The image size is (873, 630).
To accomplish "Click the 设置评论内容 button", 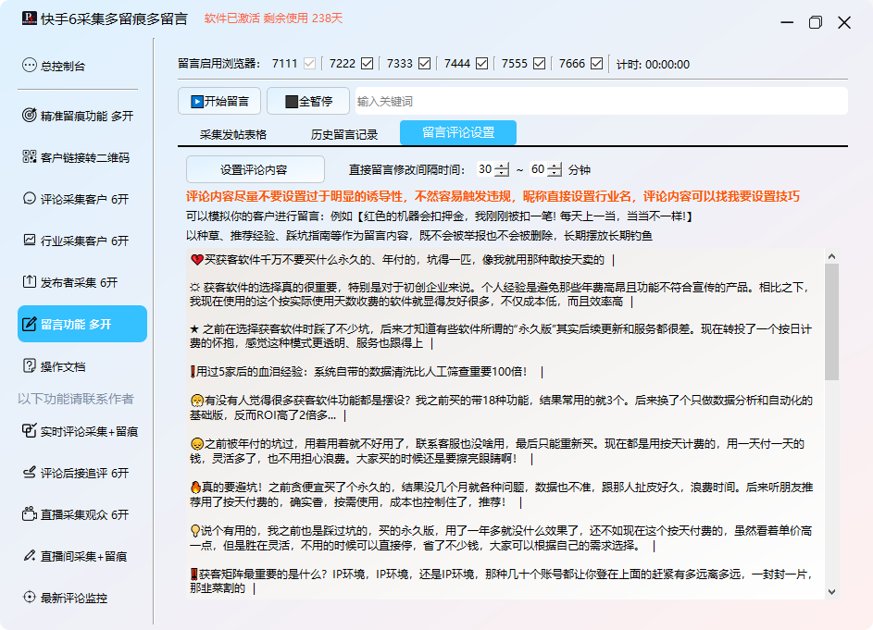I will point(255,170).
